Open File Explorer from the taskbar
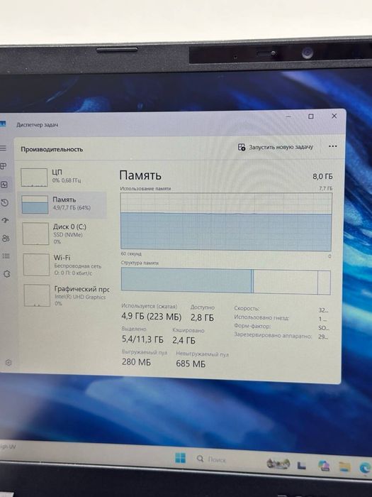The image size is (372, 497). 345,466
